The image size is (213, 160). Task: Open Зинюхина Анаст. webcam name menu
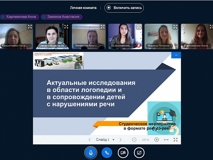click(89, 46)
